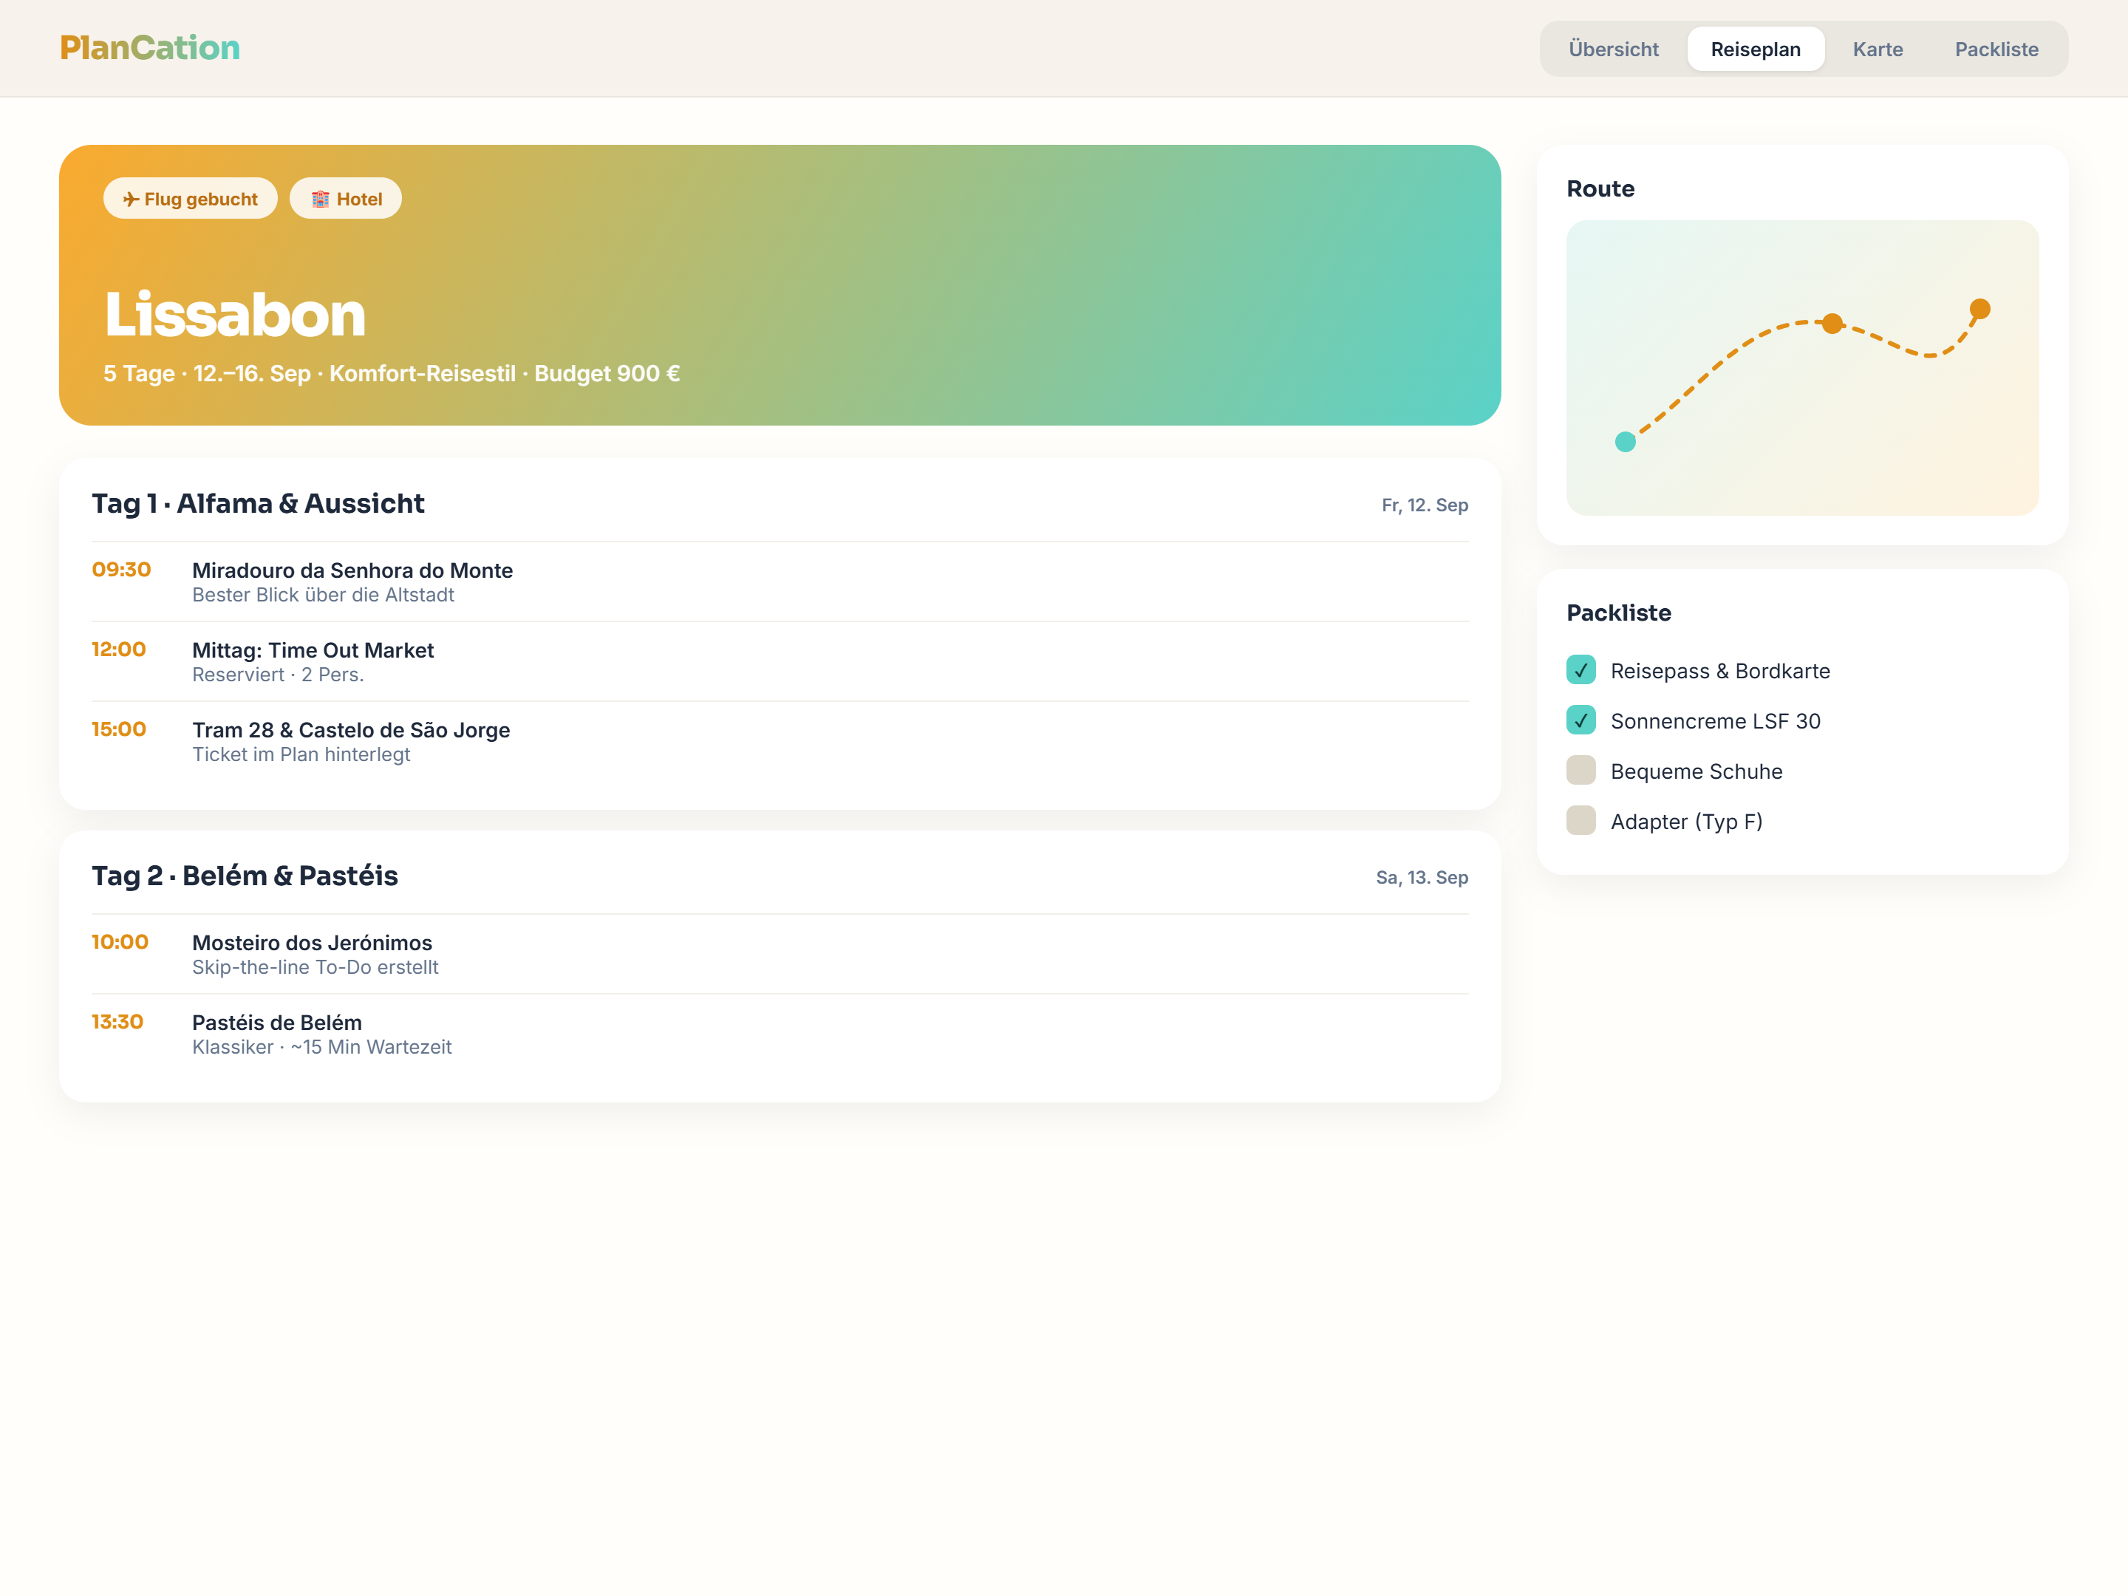Click the 09:30 time label
Viewport: 2128px width, 1596px height.
point(121,570)
